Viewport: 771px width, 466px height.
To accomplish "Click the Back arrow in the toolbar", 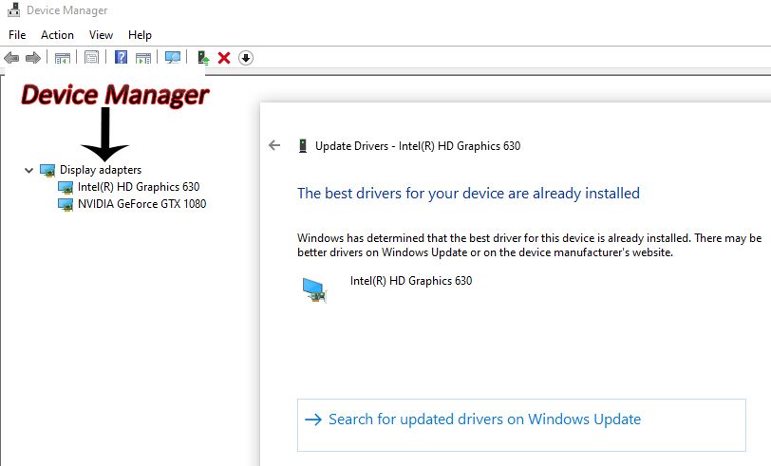I will [x=11, y=58].
